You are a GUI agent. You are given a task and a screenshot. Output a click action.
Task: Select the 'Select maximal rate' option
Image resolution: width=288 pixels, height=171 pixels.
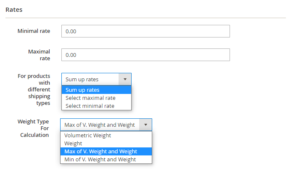96,98
